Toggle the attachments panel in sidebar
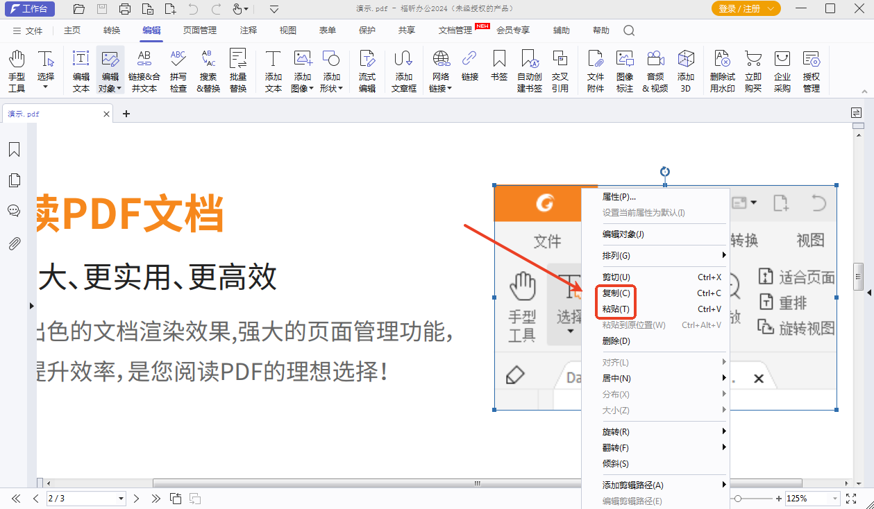Screen dimensions: 874x509 point(14,241)
